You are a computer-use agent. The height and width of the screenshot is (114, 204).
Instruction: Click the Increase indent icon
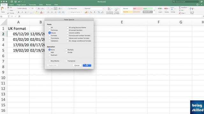63,12
